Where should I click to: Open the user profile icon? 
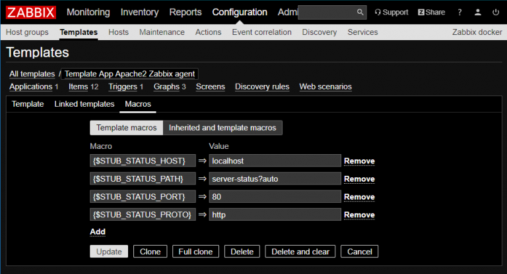click(x=477, y=13)
